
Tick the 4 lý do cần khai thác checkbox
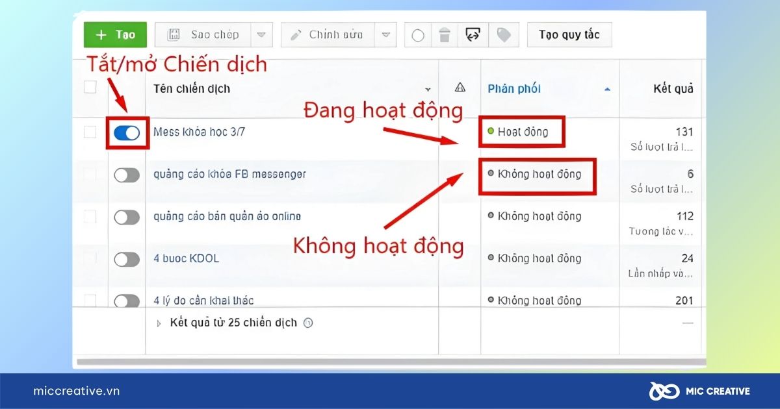pyautogui.click(x=90, y=300)
